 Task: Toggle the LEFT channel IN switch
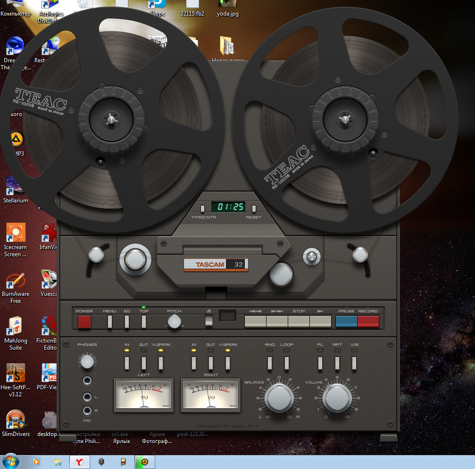(x=127, y=363)
